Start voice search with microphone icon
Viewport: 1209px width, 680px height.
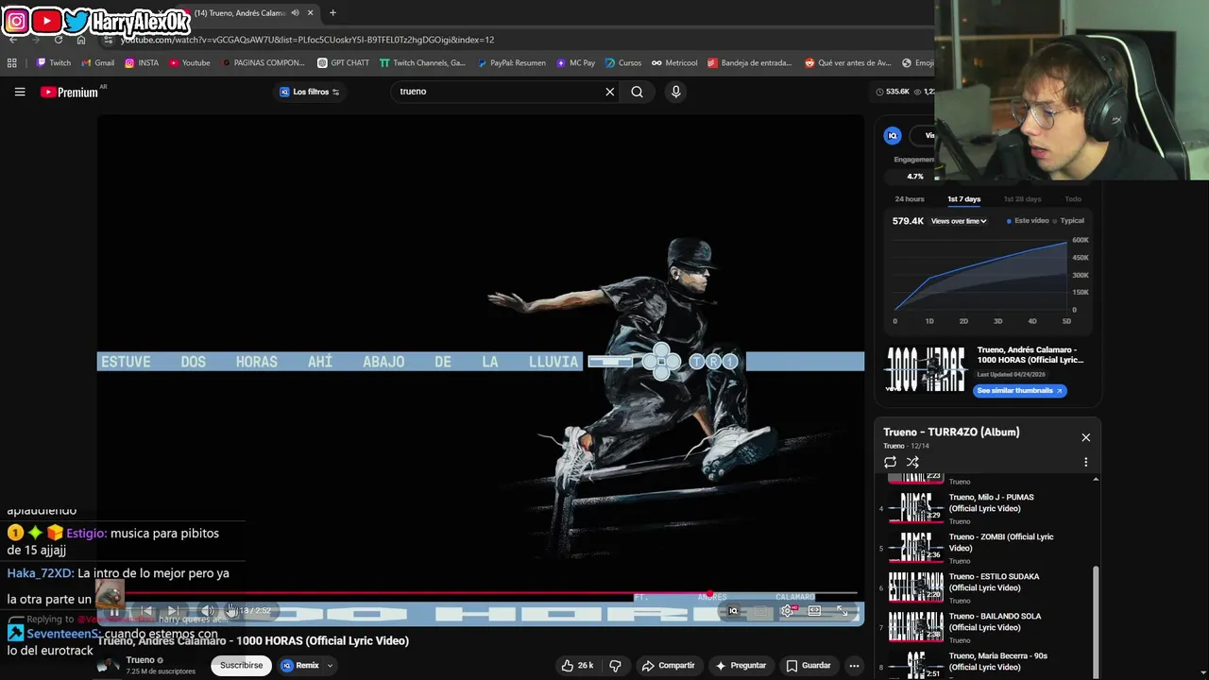point(675,92)
